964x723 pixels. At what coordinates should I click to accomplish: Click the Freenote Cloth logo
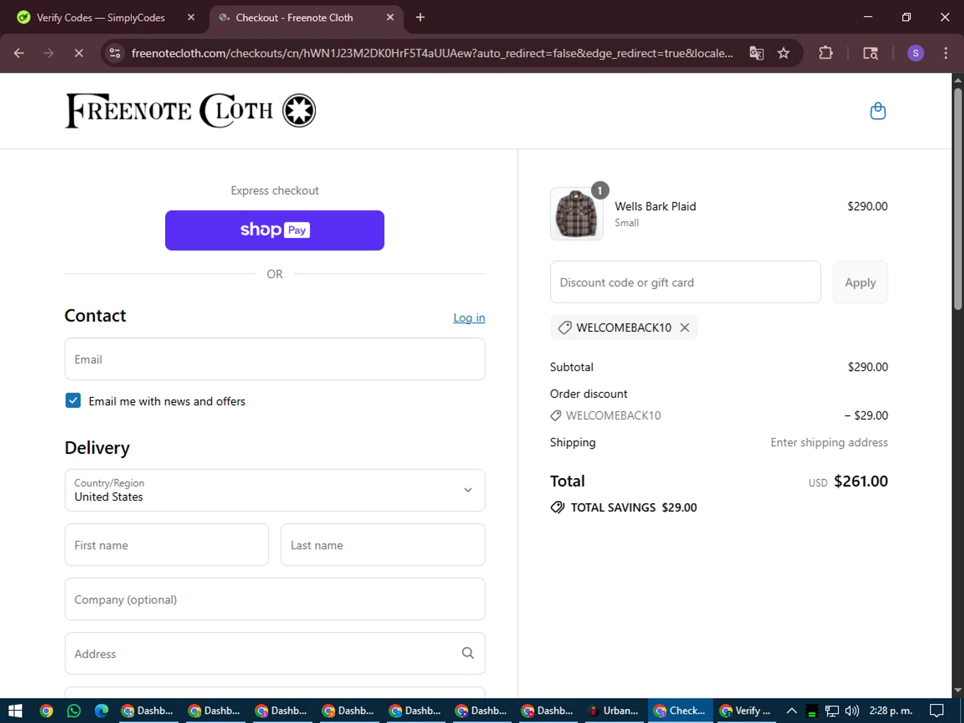tap(190, 111)
